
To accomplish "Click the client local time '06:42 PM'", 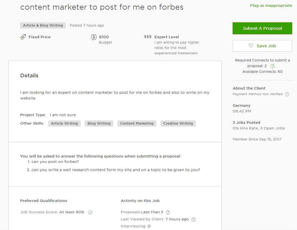I will tap(242, 111).
